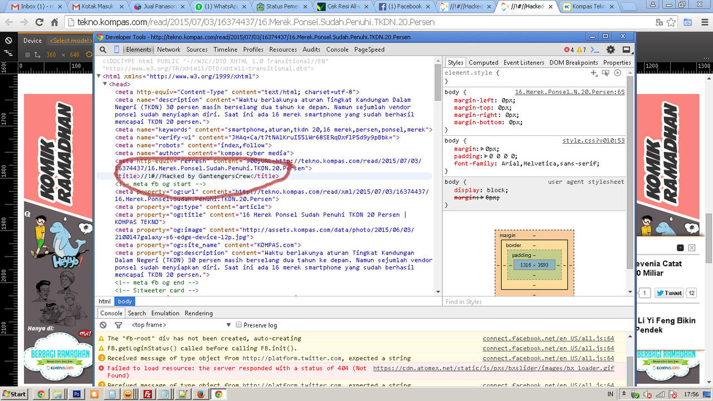Expand the padding shorthand triangle
Screen dimensions: 713x401
coord(487,157)
